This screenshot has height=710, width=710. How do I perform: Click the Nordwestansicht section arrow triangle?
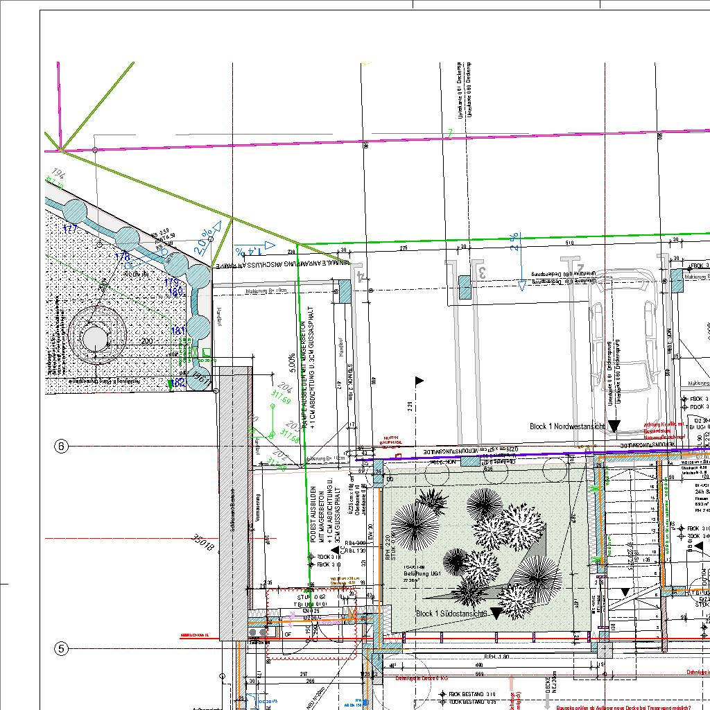(614, 426)
